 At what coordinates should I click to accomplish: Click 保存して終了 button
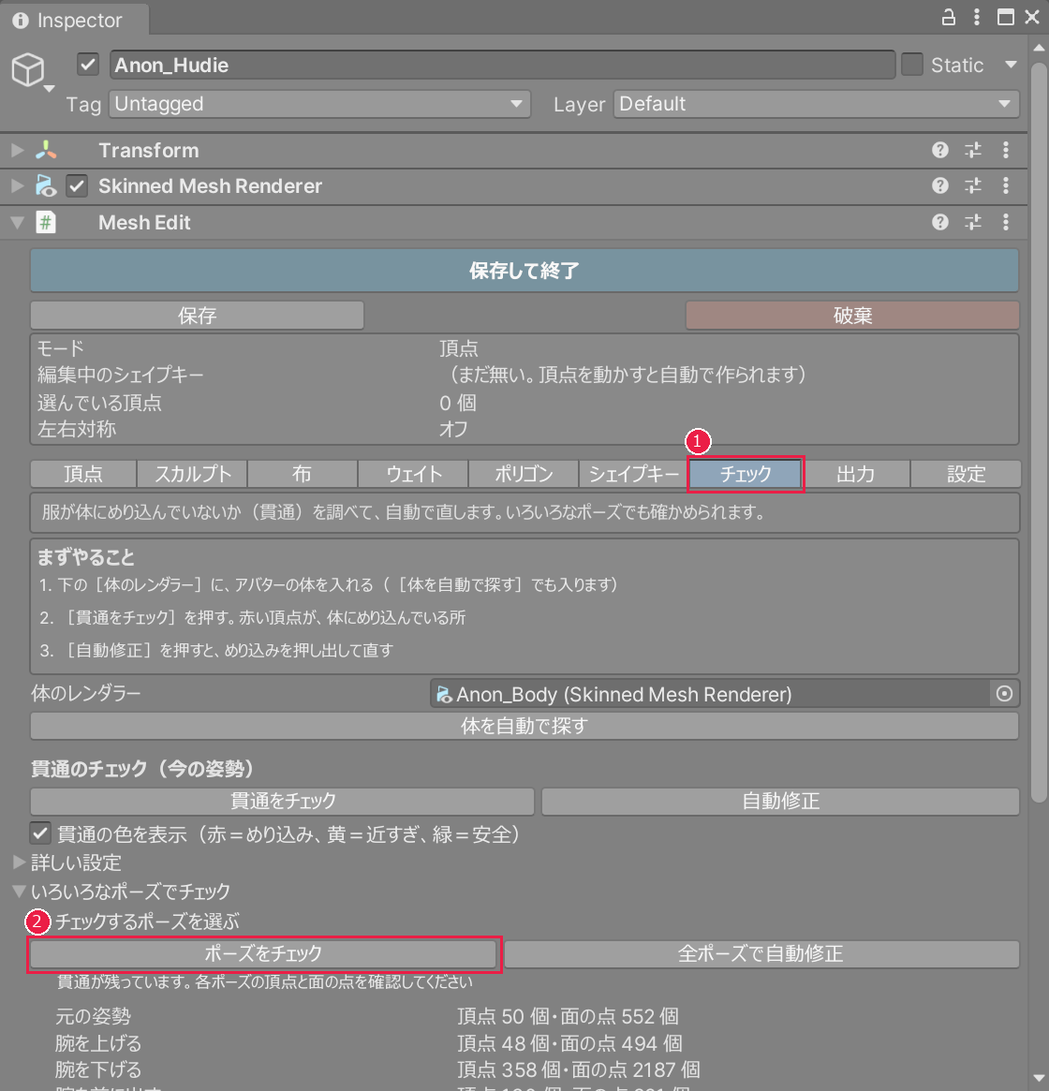click(x=524, y=270)
